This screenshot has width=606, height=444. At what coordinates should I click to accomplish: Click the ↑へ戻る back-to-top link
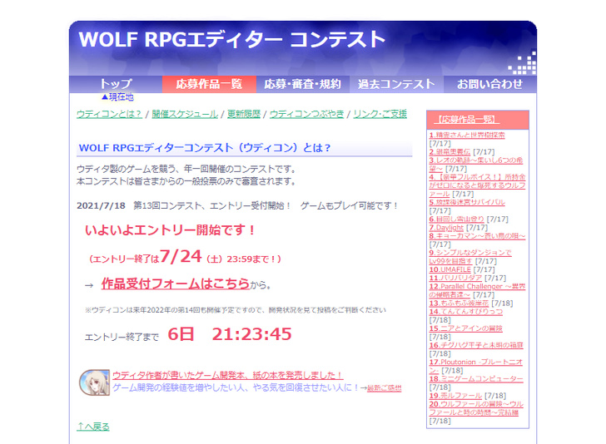(93, 427)
